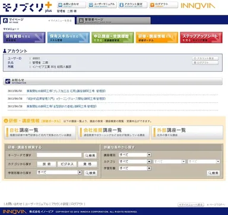Click the INNOVIA logo in the header

(198, 5)
